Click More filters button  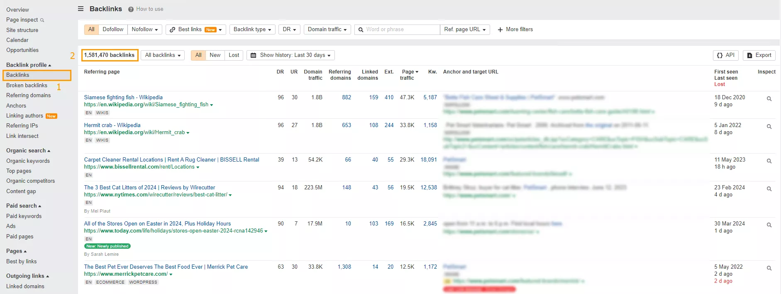tap(515, 29)
